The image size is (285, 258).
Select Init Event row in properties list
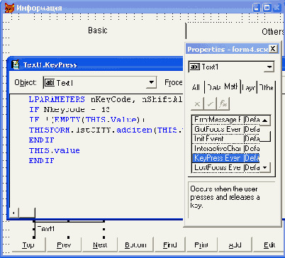click(225, 139)
